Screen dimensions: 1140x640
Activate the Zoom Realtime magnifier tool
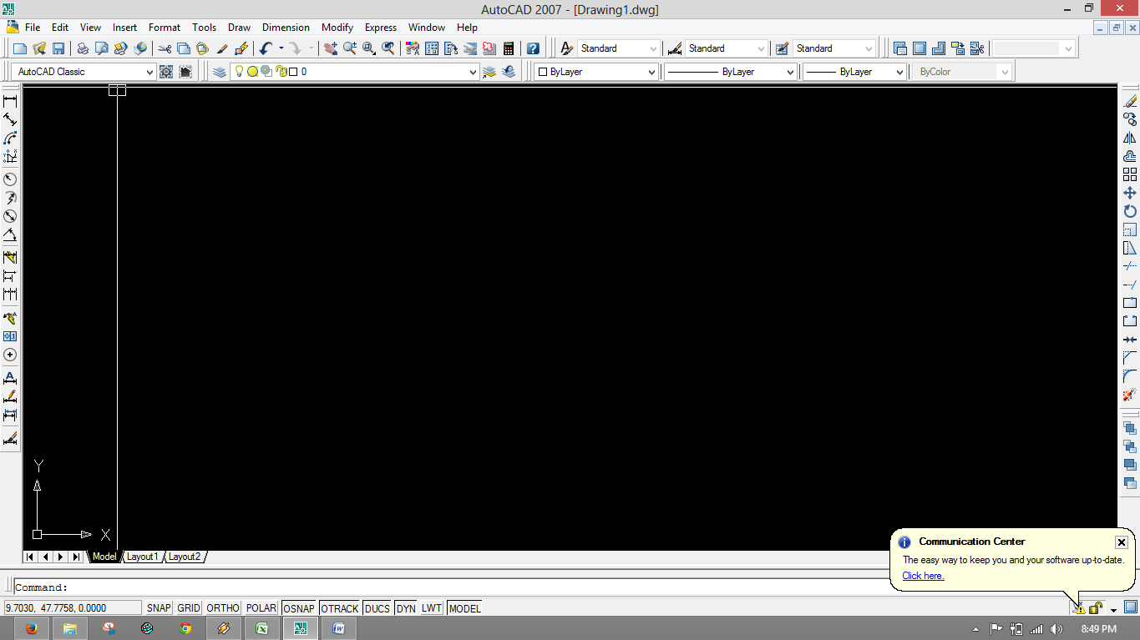350,48
